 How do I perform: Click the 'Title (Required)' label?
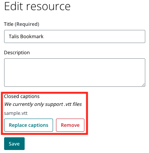[22, 24]
